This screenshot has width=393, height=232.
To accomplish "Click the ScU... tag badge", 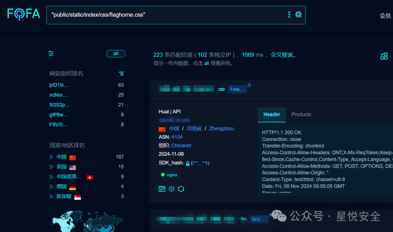I will [259, 219].
